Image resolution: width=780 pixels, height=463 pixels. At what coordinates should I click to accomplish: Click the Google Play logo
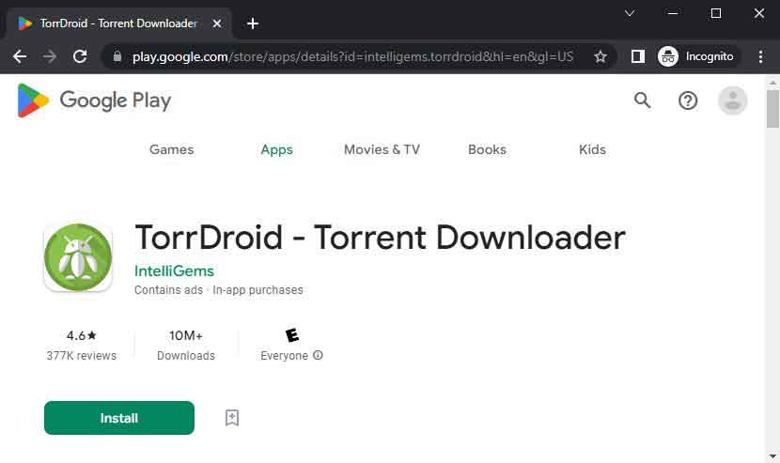click(x=94, y=100)
